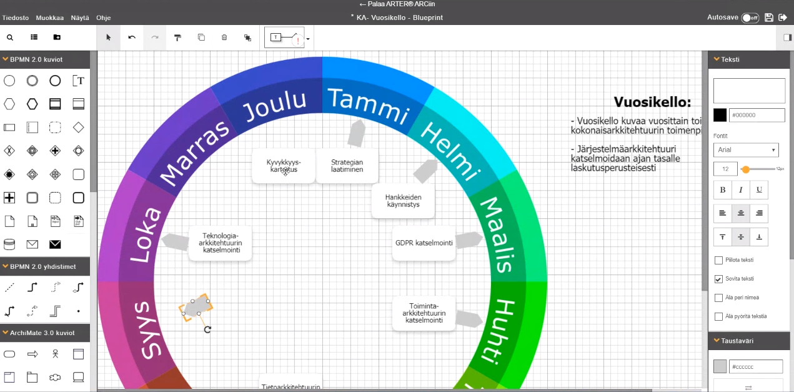Click the black text color swatch
This screenshot has height=392, width=794.
pos(720,115)
